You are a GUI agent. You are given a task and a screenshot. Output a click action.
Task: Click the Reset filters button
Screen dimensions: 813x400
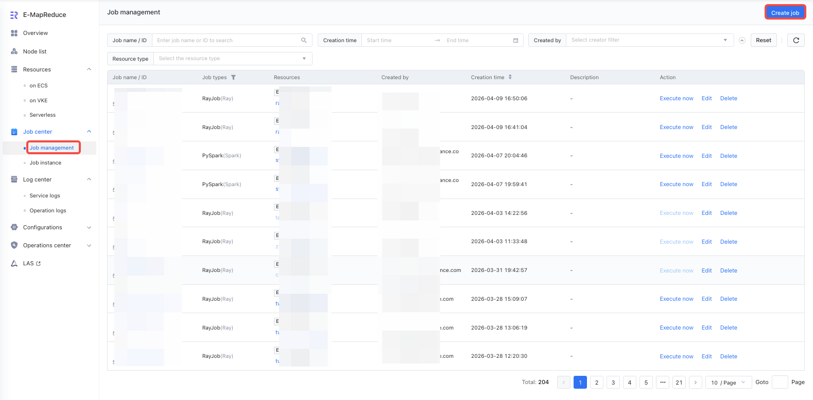[x=764, y=40]
